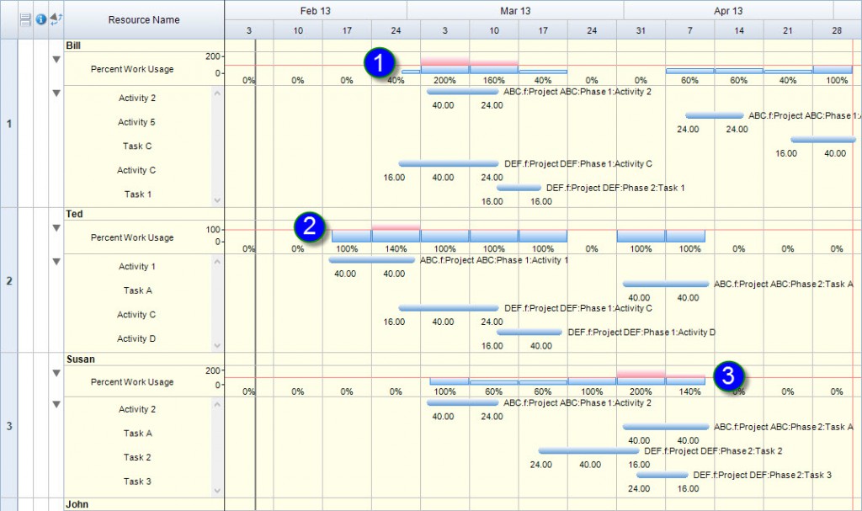Collapse Bill's Percent Work Usage histogram
Screen dimensions: 862x511
[56, 59]
